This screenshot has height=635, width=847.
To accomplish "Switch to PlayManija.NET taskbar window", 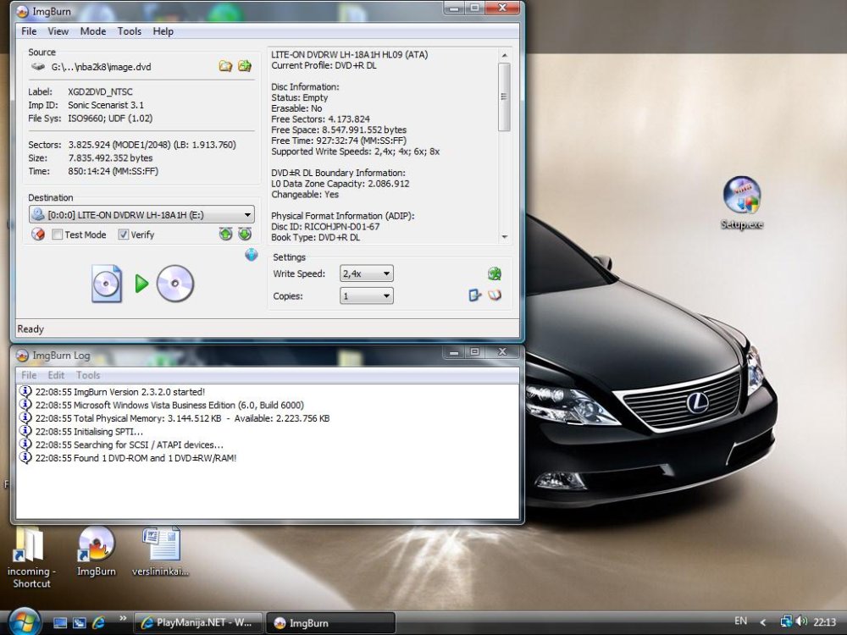I will point(197,622).
